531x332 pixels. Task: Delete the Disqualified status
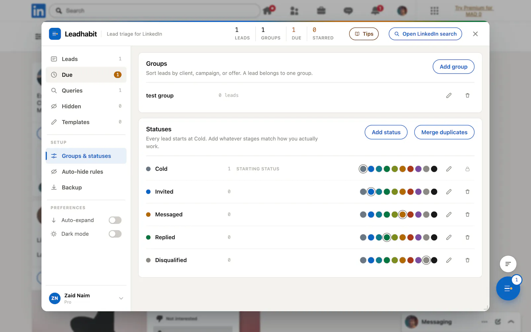pyautogui.click(x=467, y=260)
